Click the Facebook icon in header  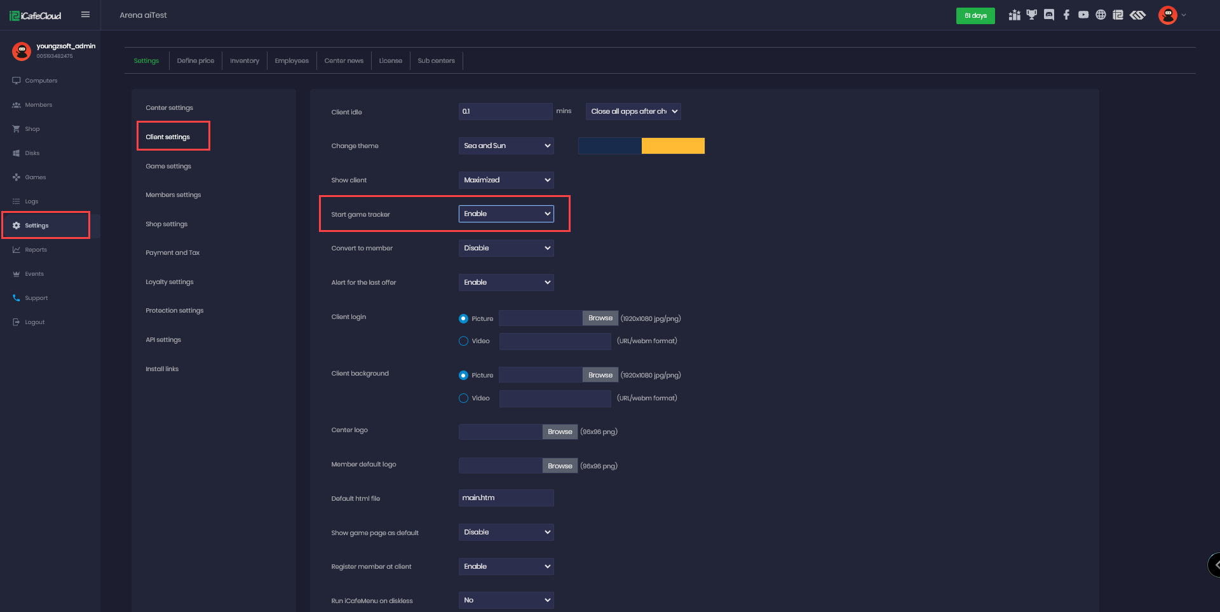click(x=1066, y=15)
